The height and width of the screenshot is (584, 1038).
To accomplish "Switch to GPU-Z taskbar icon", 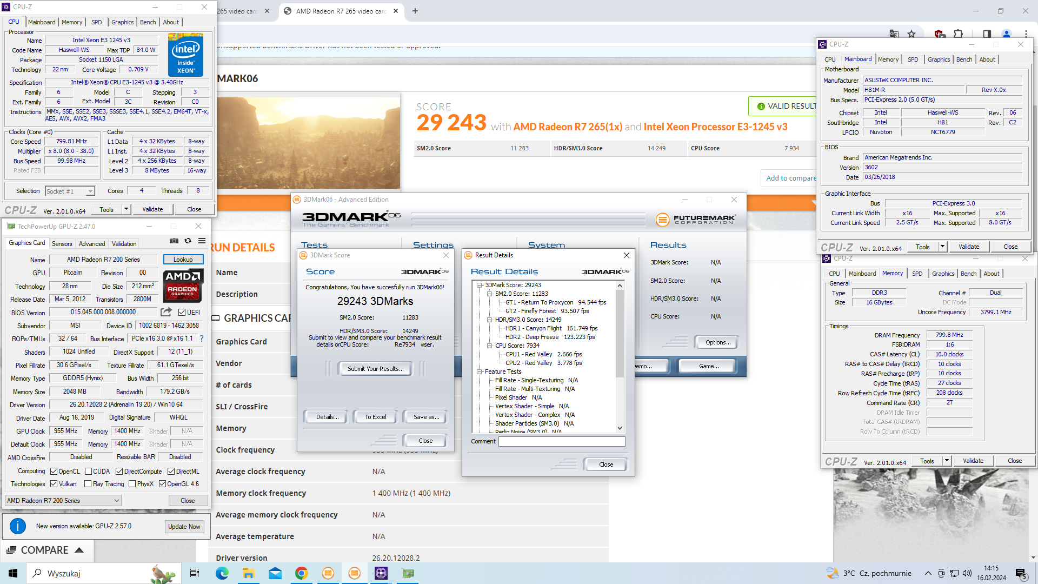I will tap(408, 573).
